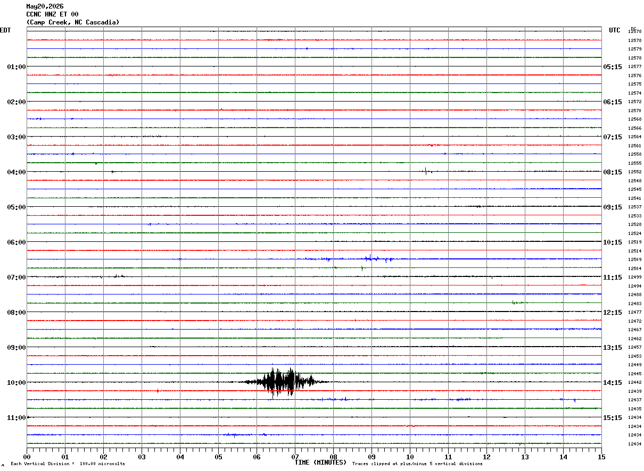The height and width of the screenshot is (471, 644).
Task: Click the CCNC HNZ ET 00 station label
Action: pyautogui.click(x=52, y=14)
